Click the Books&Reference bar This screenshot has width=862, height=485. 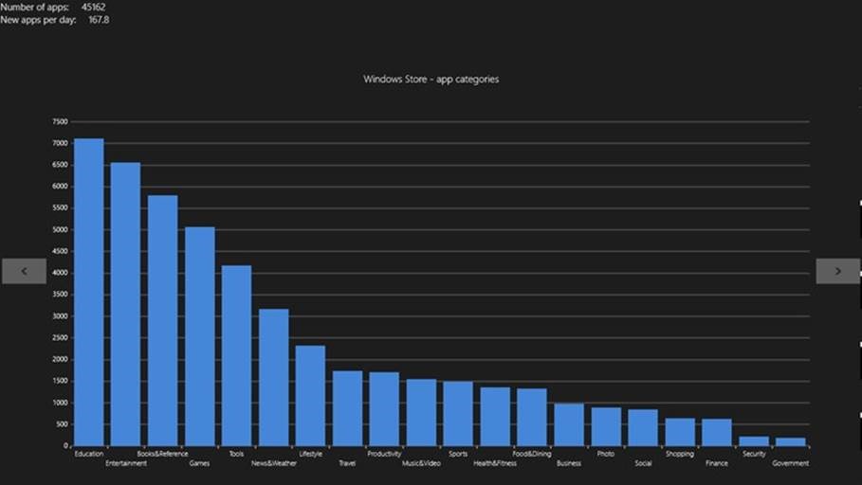(x=162, y=320)
